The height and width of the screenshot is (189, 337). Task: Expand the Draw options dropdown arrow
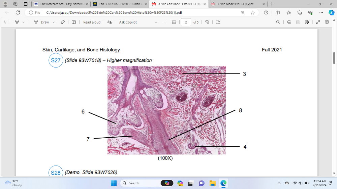(x=54, y=22)
